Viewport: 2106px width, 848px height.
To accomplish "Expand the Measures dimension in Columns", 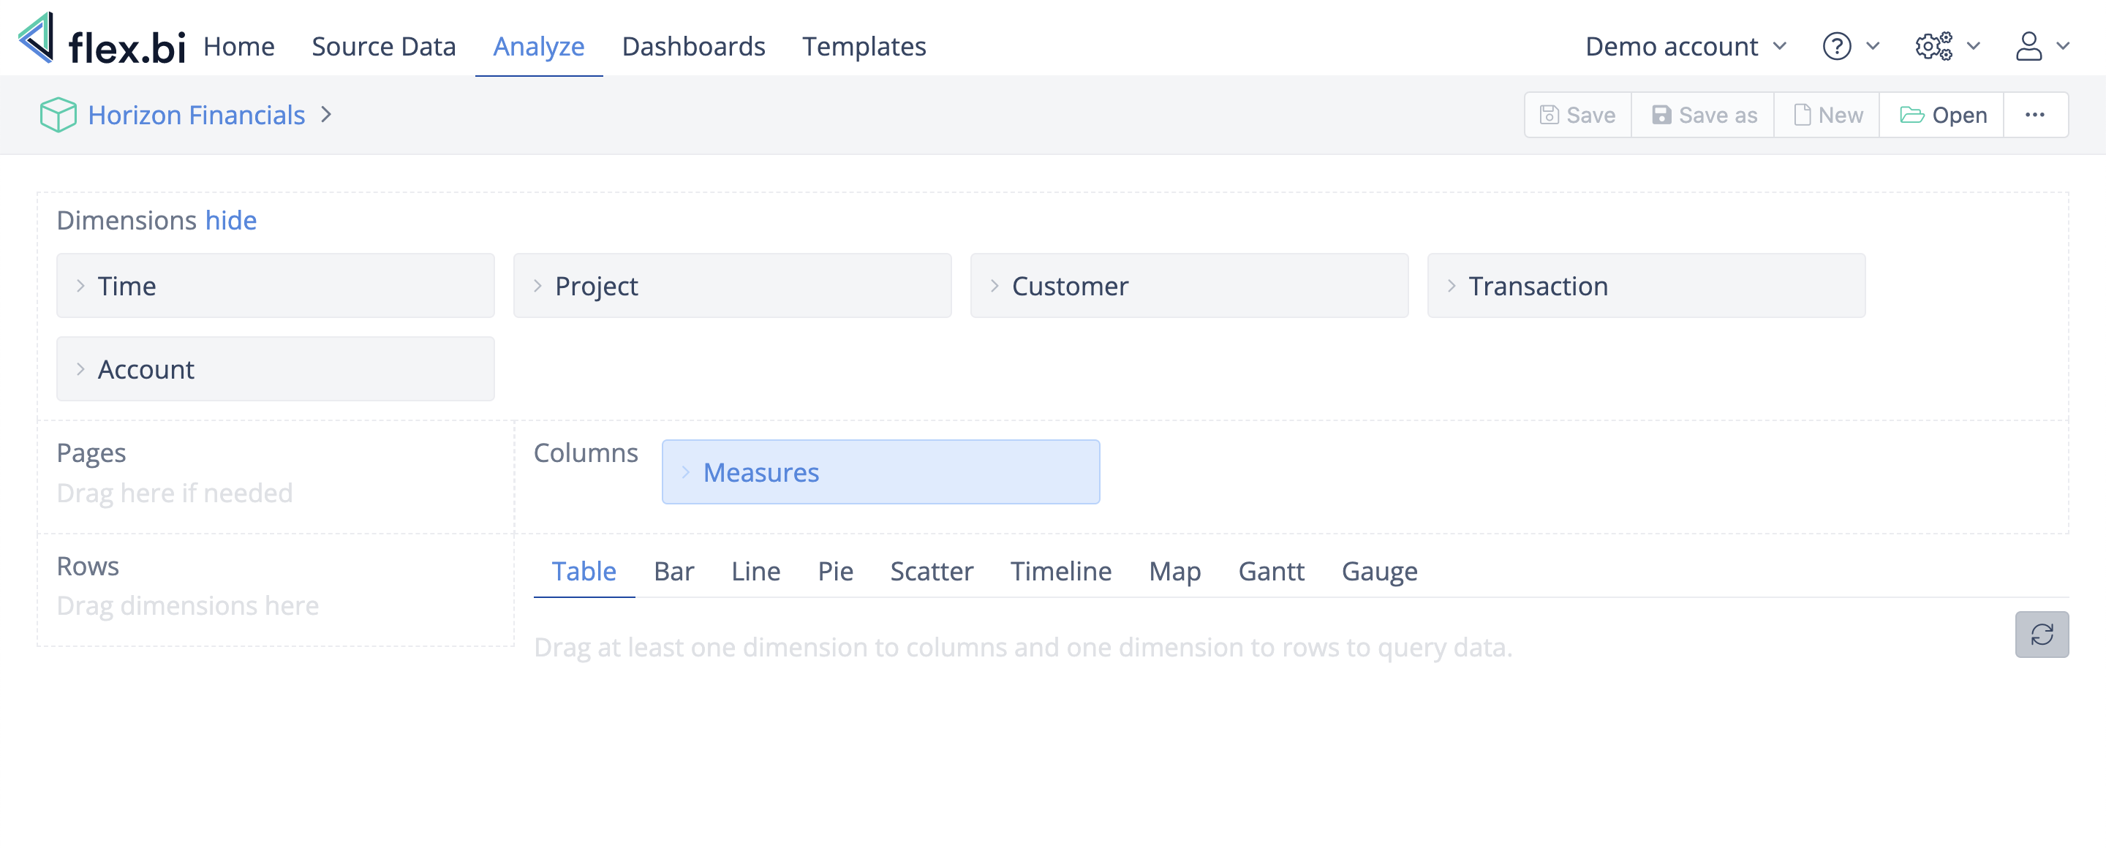I will click(686, 472).
